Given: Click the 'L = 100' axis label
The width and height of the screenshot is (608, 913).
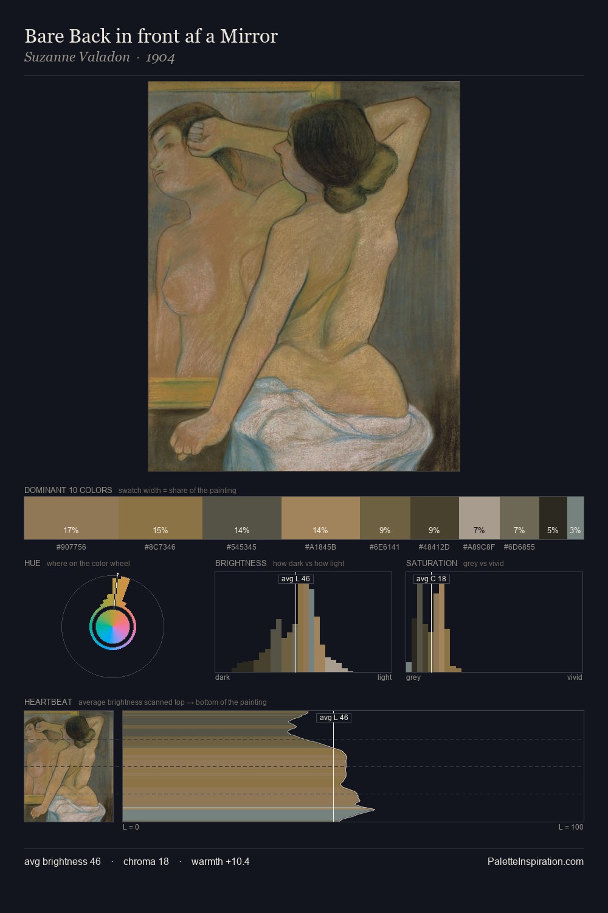Looking at the screenshot, I should (x=571, y=827).
